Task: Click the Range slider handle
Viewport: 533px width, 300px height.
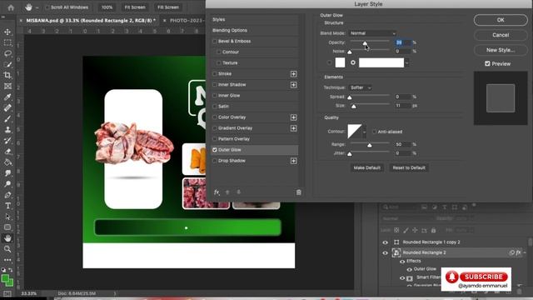Action: click(x=370, y=145)
